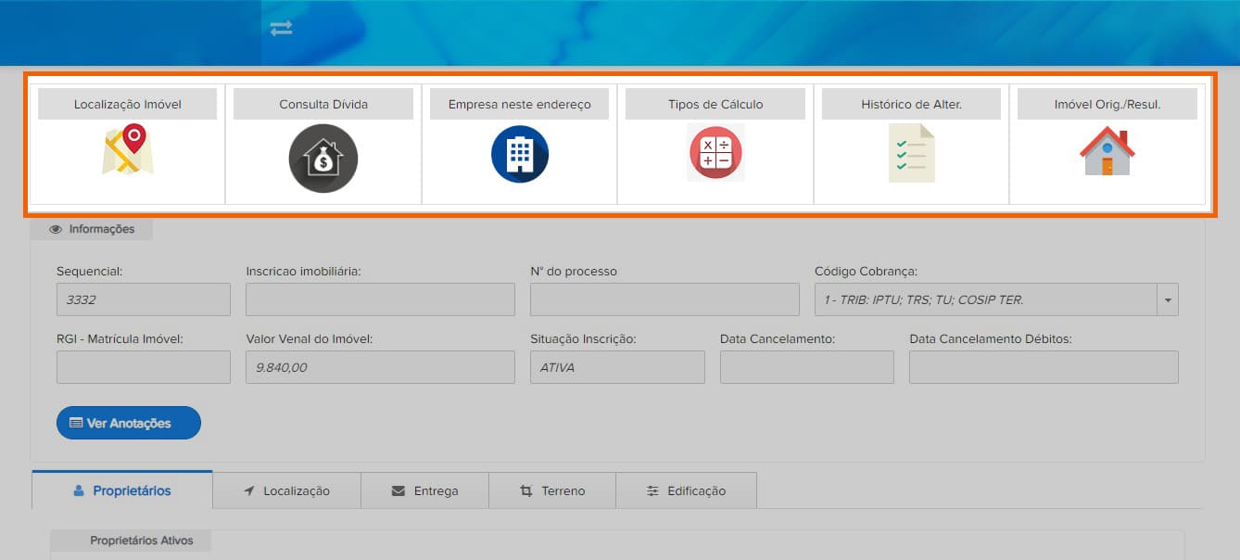Open the Localização Imóvel map pin icon
1240x560 pixels.
(x=128, y=150)
